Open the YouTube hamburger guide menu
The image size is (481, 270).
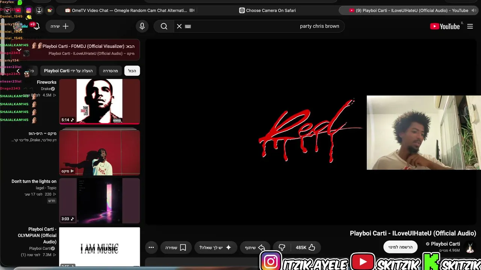tap(470, 26)
